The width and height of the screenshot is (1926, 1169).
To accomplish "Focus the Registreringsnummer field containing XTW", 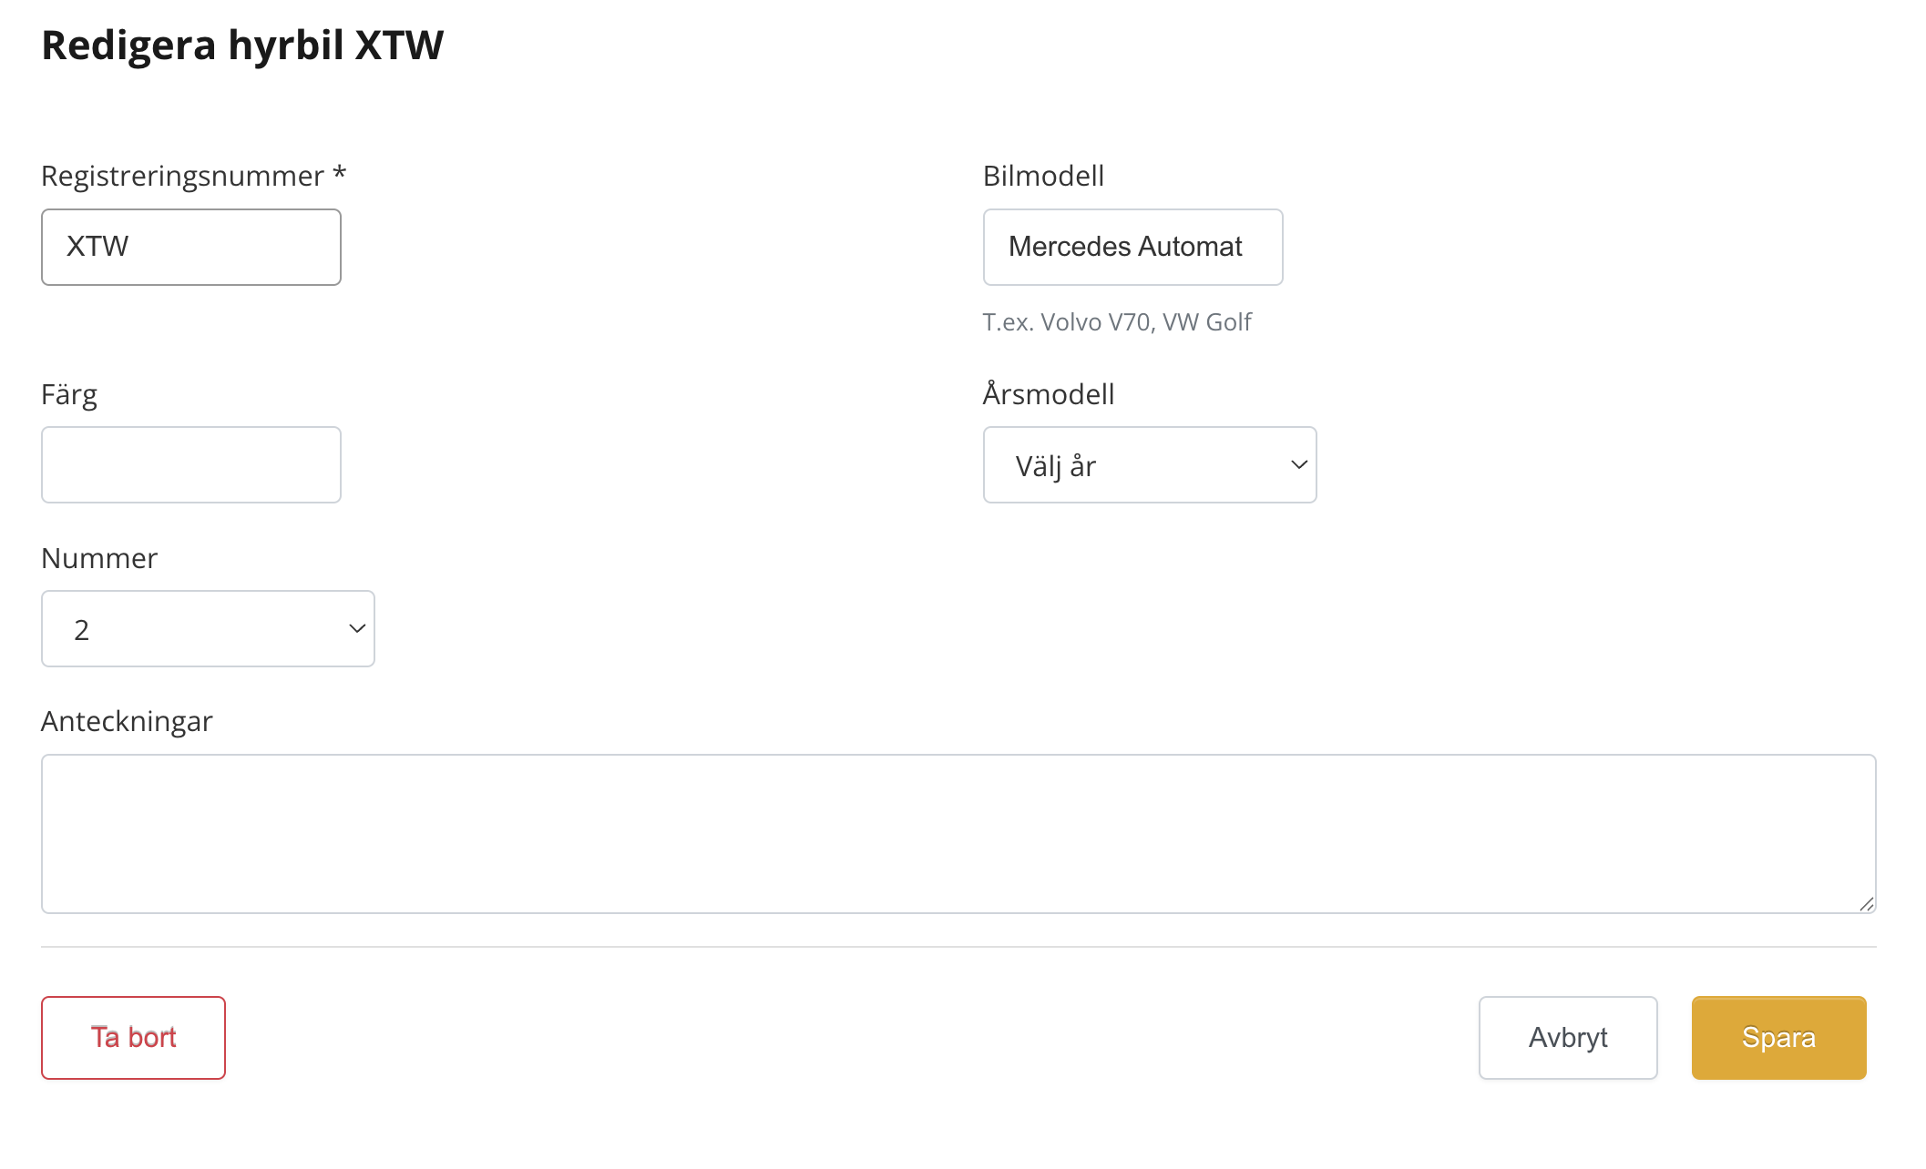I will point(191,248).
